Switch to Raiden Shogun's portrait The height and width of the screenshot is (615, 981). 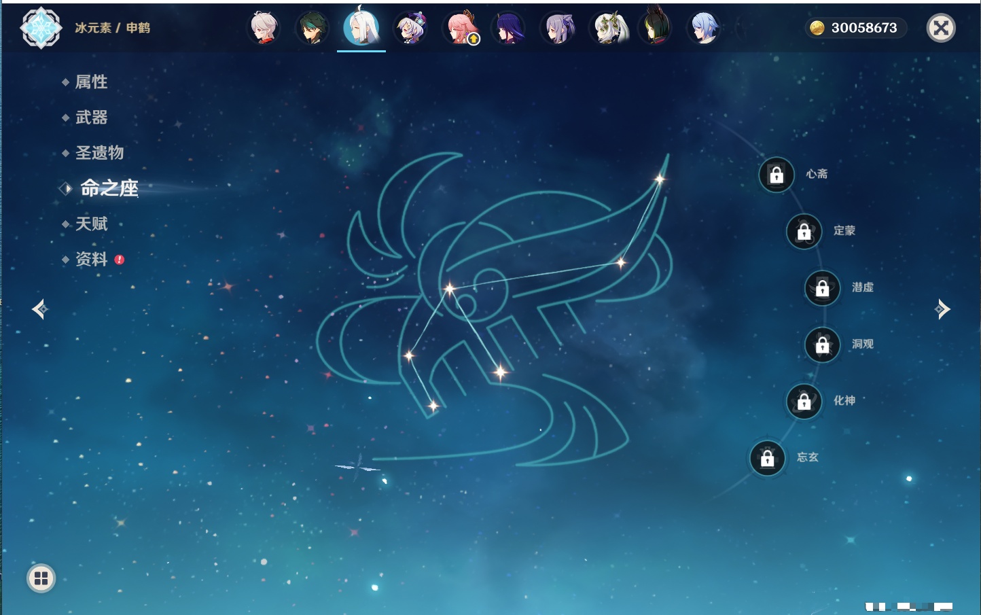[508, 28]
